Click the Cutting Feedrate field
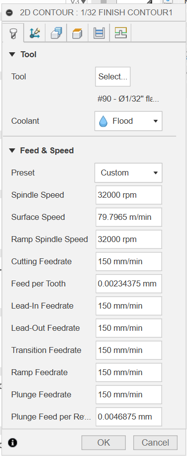 [x=128, y=261]
